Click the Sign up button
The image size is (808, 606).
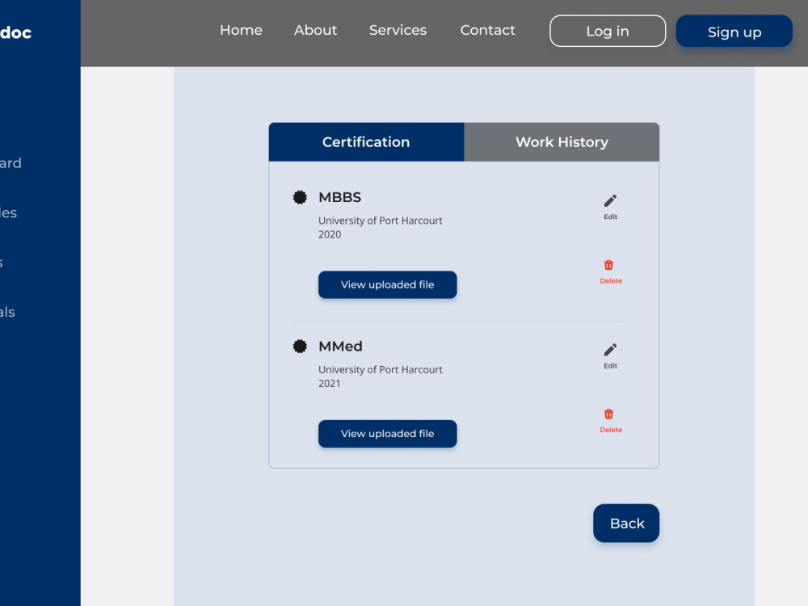point(734,31)
